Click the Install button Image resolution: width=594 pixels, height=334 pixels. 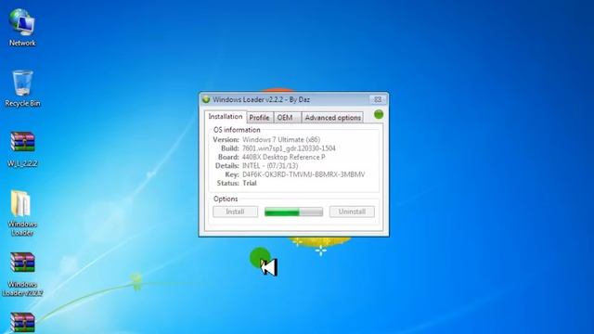pyautogui.click(x=235, y=212)
